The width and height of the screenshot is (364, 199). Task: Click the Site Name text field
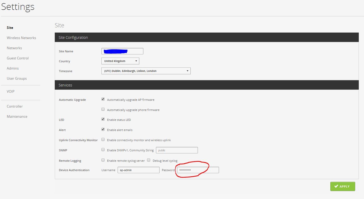click(x=122, y=51)
